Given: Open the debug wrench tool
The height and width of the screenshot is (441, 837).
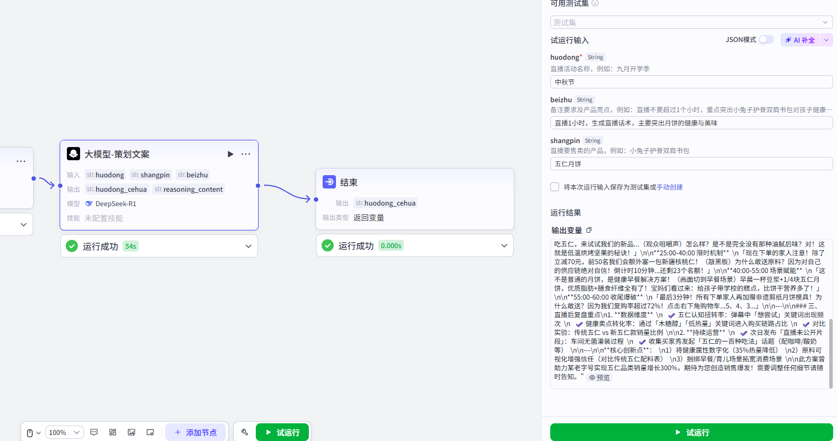Looking at the screenshot, I should 245,432.
